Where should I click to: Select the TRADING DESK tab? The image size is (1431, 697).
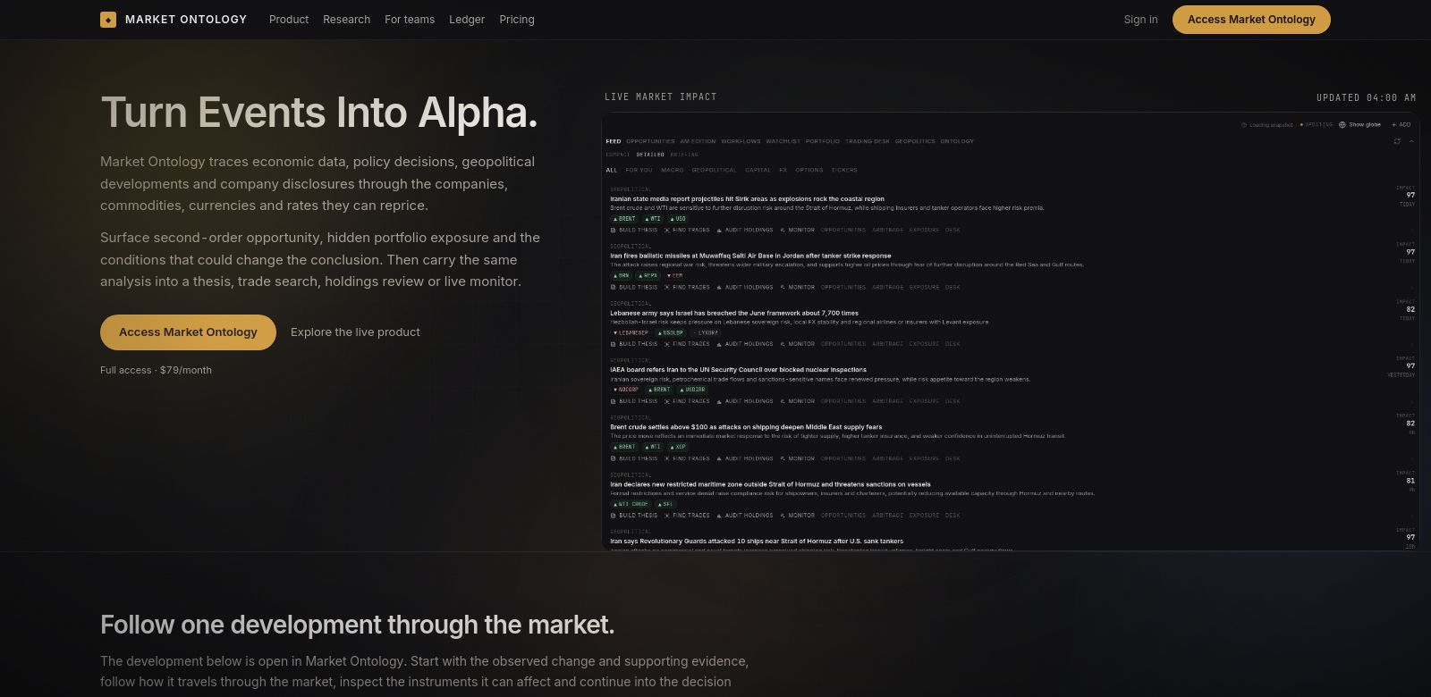(868, 141)
